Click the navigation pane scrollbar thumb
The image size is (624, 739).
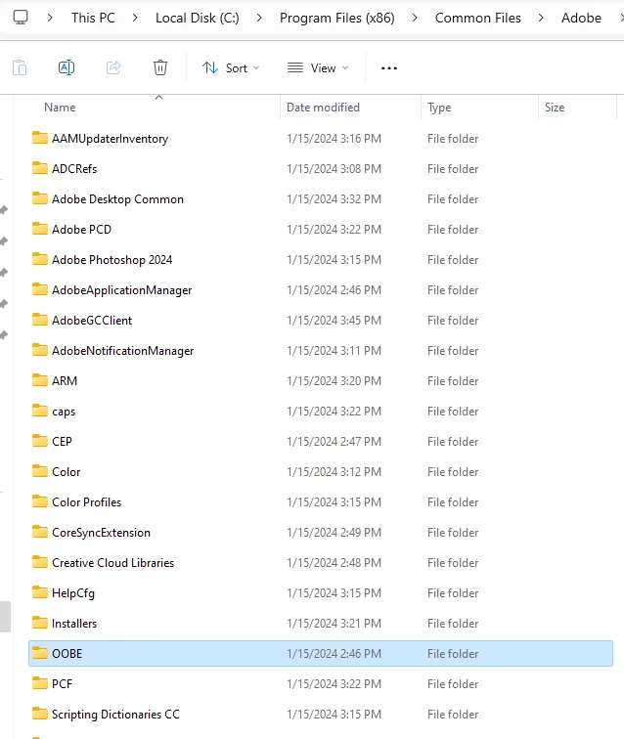point(5,617)
